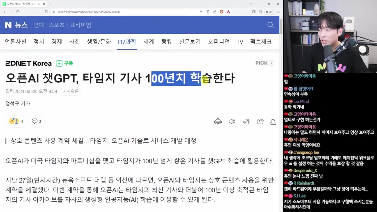The image size is (377, 212).
Task: Click the share icon in address bar
Action: (x=215, y=12)
